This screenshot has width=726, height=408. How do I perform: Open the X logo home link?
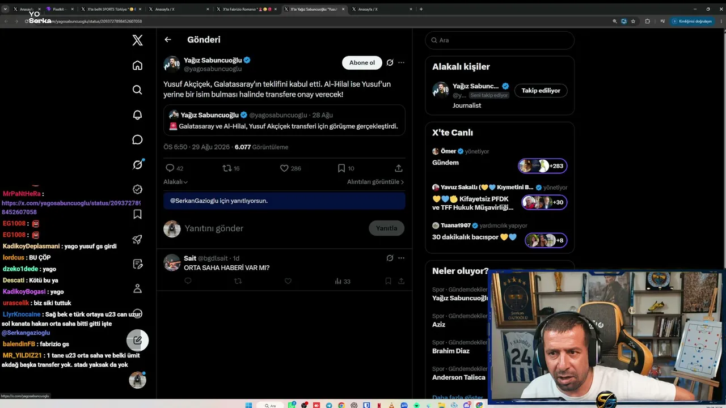tap(137, 40)
